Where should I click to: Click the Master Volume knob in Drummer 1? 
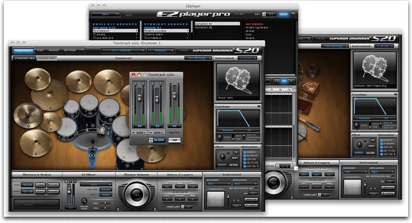(x=137, y=194)
